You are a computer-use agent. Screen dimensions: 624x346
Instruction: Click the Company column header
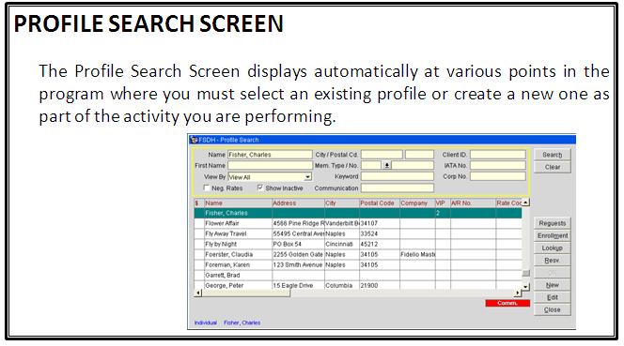tap(417, 203)
